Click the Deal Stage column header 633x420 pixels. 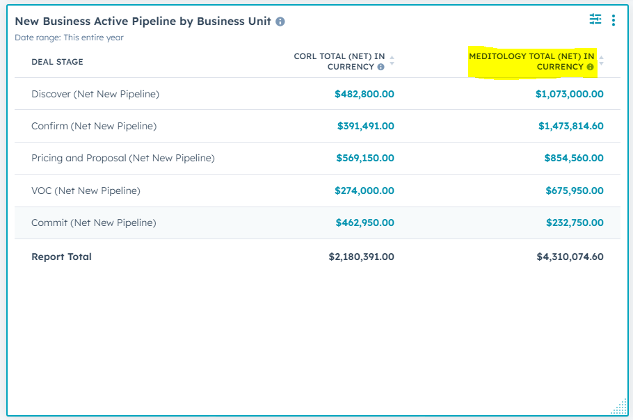pyautogui.click(x=57, y=62)
